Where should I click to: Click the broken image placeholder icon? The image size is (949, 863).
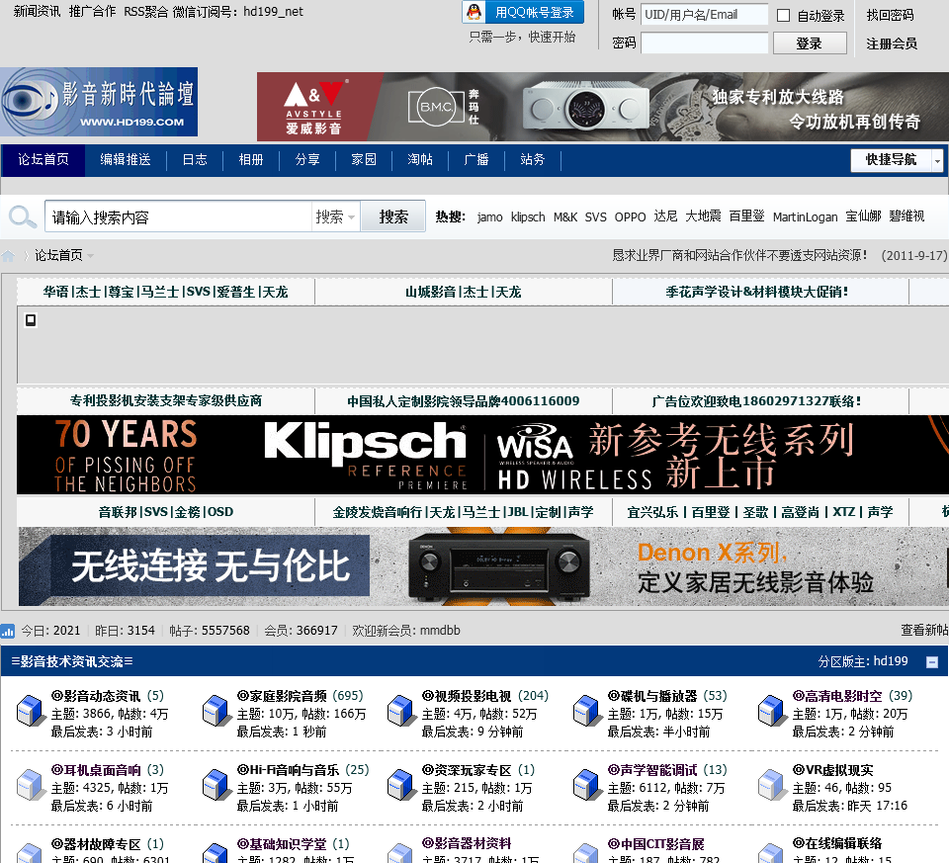point(31,320)
